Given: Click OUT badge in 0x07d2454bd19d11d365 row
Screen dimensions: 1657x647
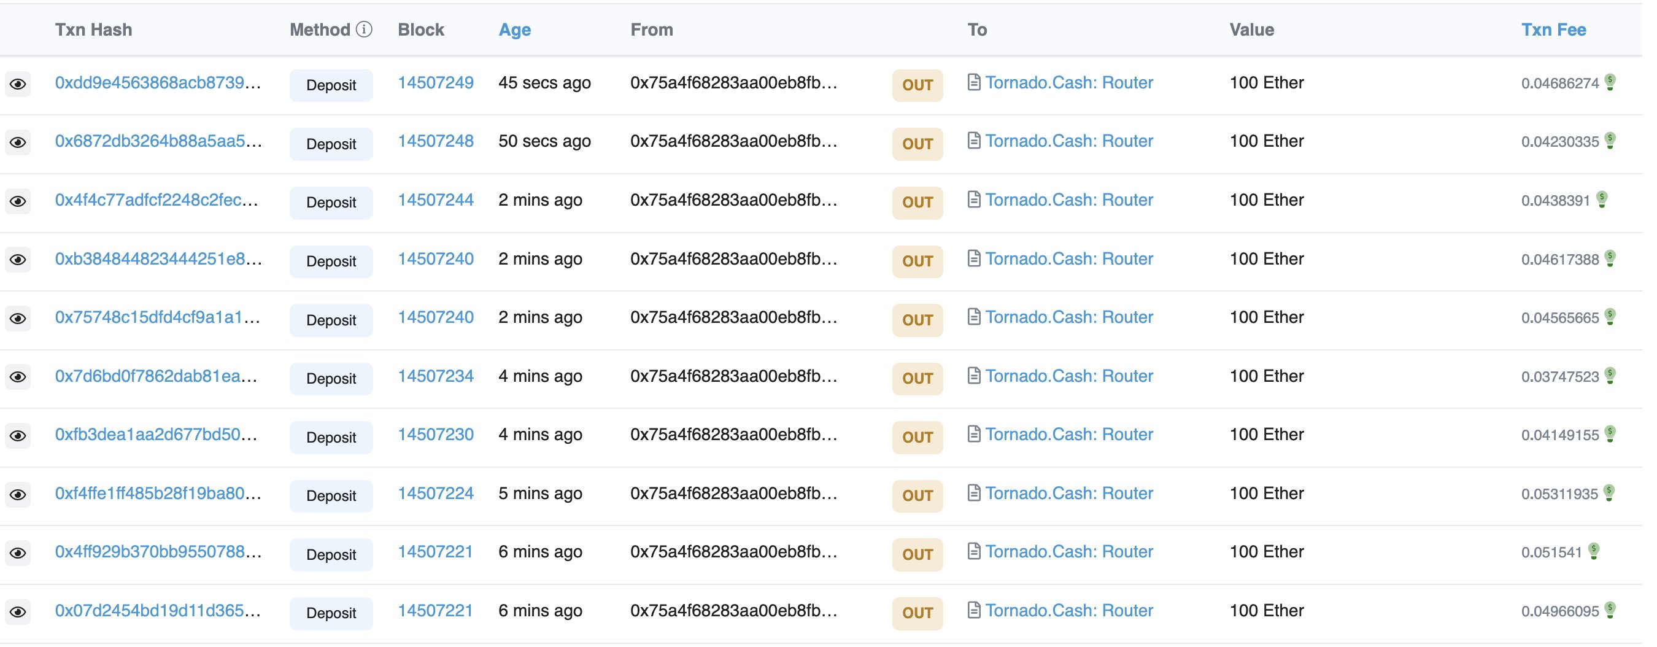Looking at the screenshot, I should pyautogui.click(x=917, y=614).
